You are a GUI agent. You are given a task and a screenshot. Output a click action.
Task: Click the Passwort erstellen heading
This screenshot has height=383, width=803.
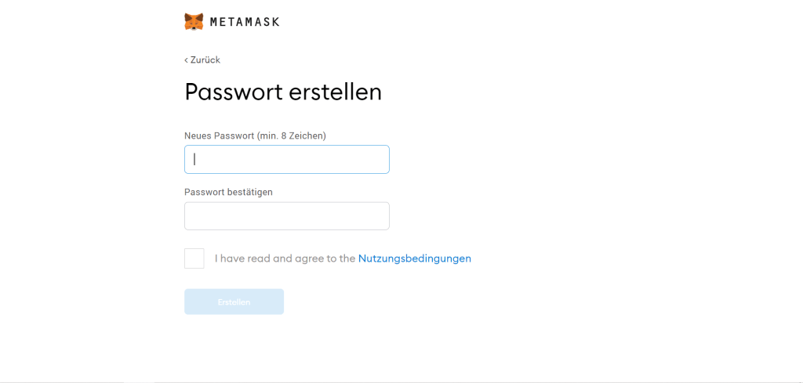(x=283, y=92)
